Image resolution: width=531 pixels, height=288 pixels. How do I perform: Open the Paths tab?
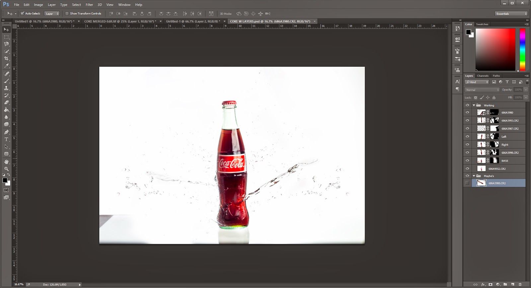[496, 76]
